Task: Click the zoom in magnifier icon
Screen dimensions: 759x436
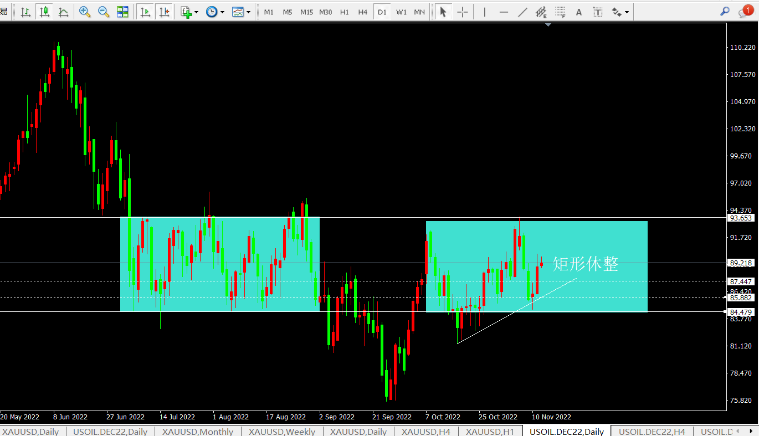Action: tap(85, 12)
